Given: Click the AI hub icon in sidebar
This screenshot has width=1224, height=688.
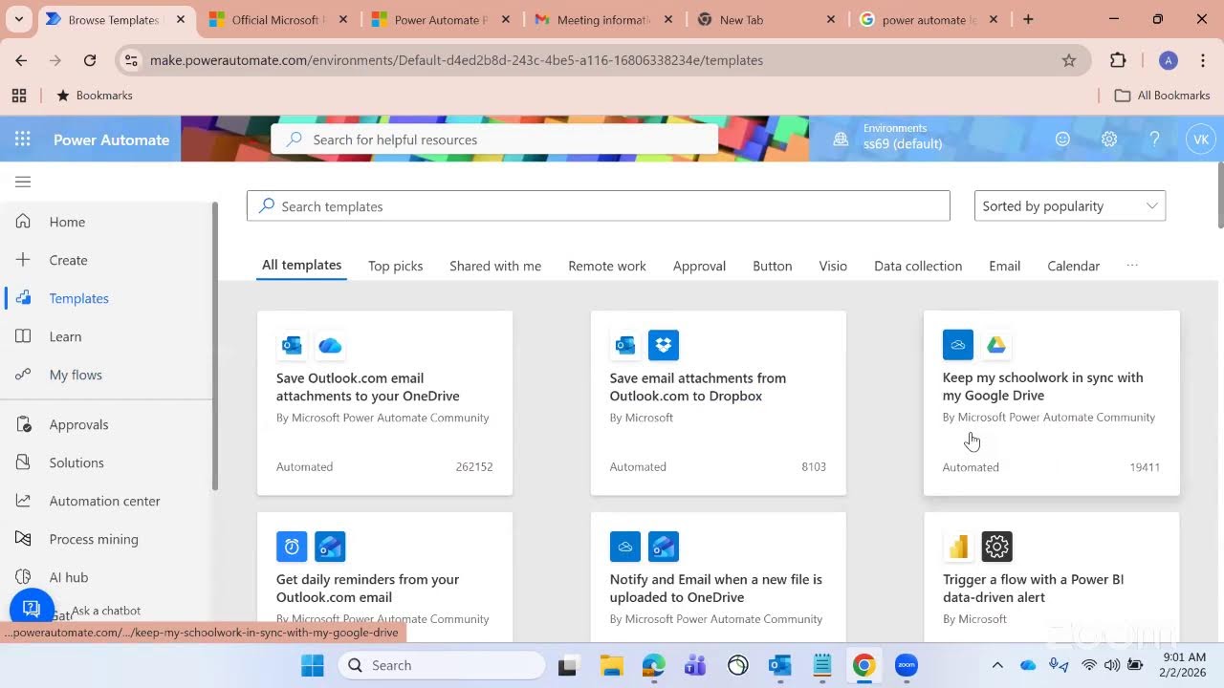Looking at the screenshot, I should click(24, 577).
